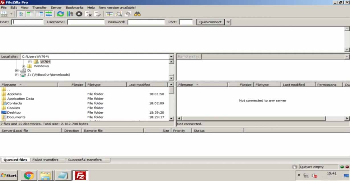Sort local files by Filename column
Viewport: 350px width, 181px height.
(x=29, y=85)
